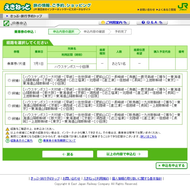Click the おとな1名 passenger cell
Screen dimensions: 190x189
pos(119,64)
